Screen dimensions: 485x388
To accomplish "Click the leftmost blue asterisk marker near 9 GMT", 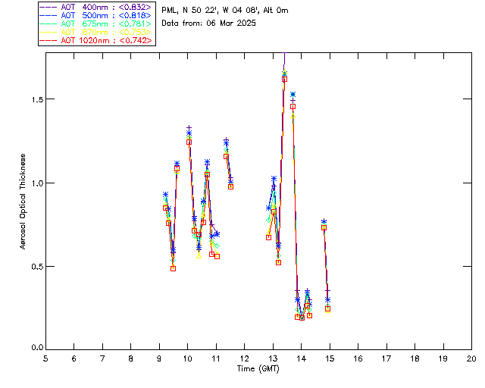I will click(165, 195).
